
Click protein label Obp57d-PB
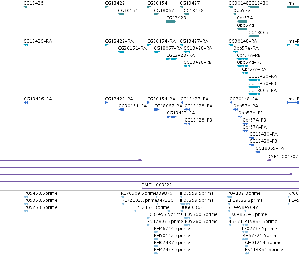click(251, 113)
